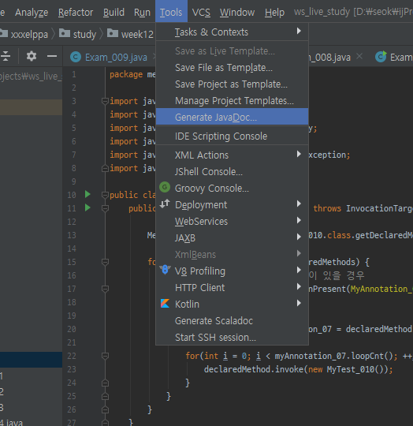Screen dimensions: 413x426
Task: Click the xxxelppa folder icon in breadcrumb
Action: coord(3,34)
